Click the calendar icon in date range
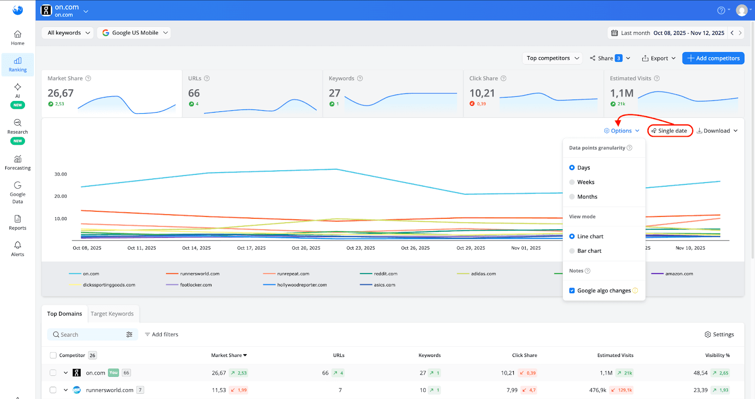The height and width of the screenshot is (399, 755). [614, 33]
